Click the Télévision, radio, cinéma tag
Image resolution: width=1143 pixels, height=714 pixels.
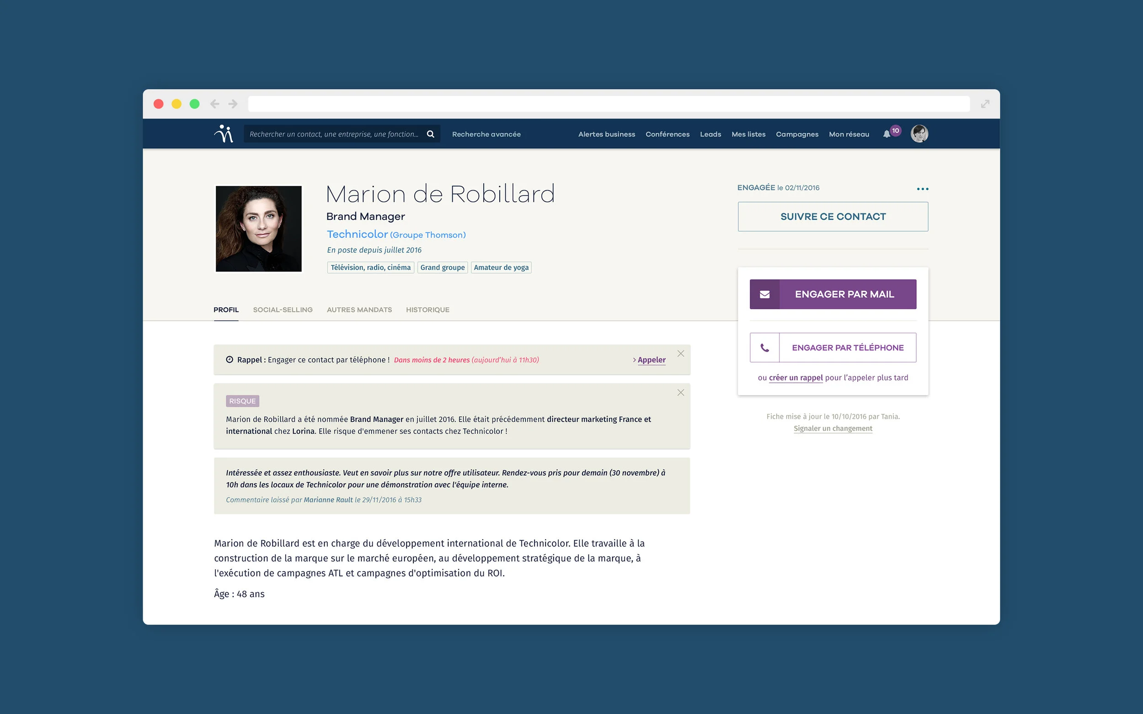tap(370, 268)
